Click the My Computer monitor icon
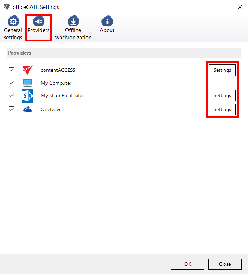This screenshot has height=274, width=248. [x=28, y=83]
